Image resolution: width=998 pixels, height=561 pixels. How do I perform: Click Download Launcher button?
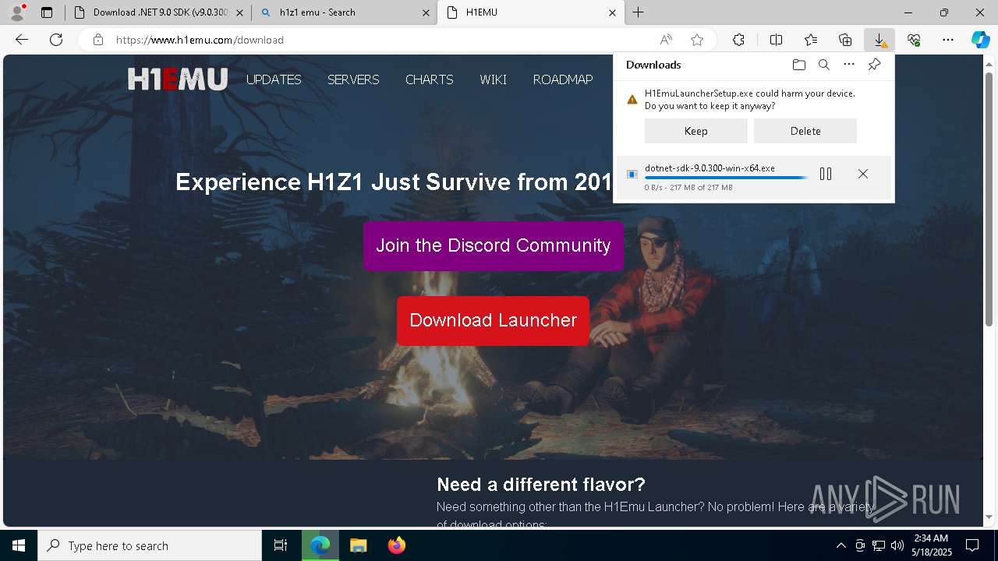pos(494,320)
